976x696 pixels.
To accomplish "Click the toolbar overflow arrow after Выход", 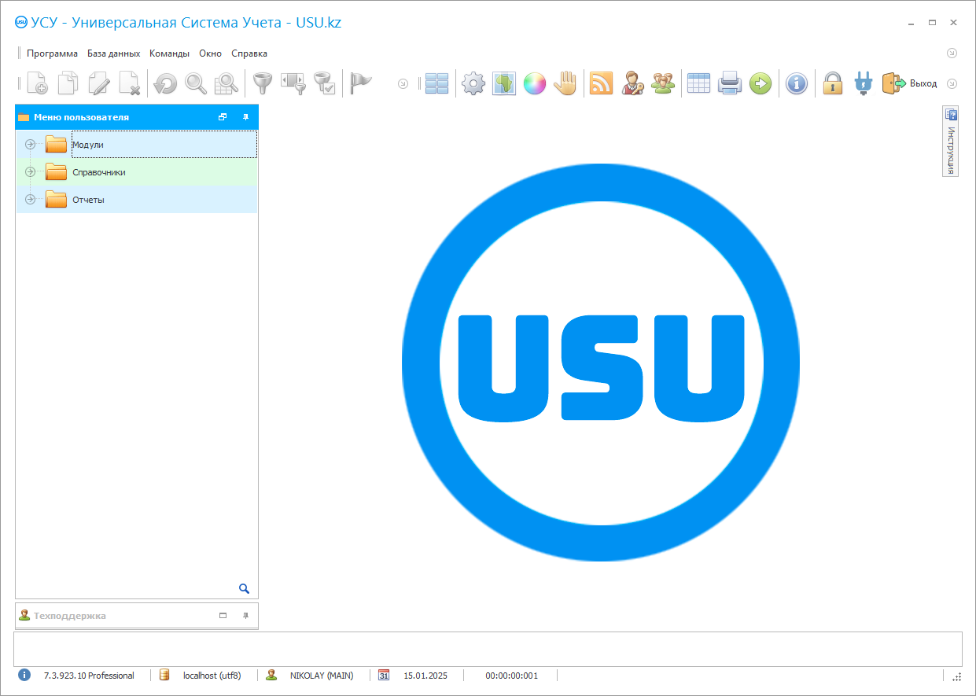I will tap(952, 83).
